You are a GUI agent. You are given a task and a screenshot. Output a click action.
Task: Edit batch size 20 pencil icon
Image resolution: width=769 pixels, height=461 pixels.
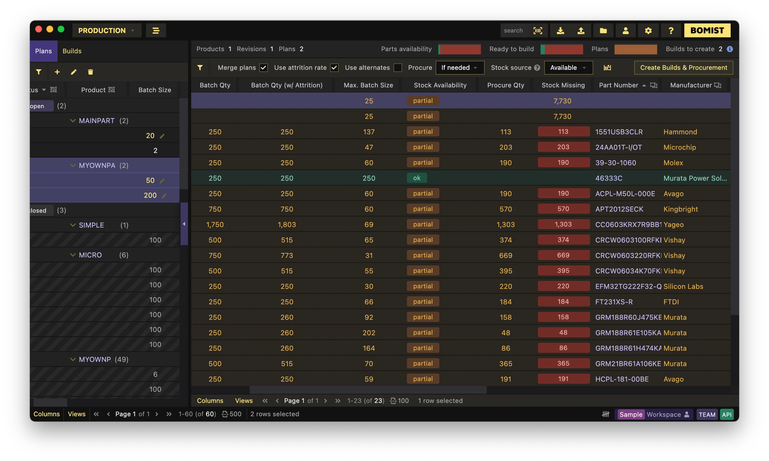(x=162, y=136)
